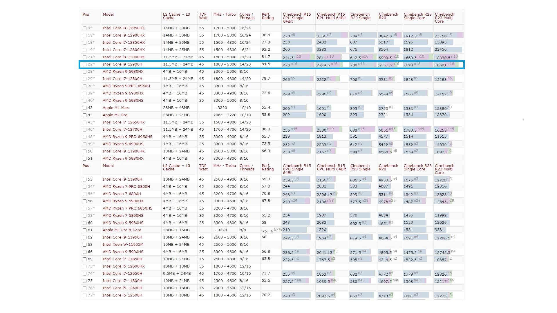Tick the Intel Core i7-11800H checkbox
The image size is (557, 313).
coord(85,281)
